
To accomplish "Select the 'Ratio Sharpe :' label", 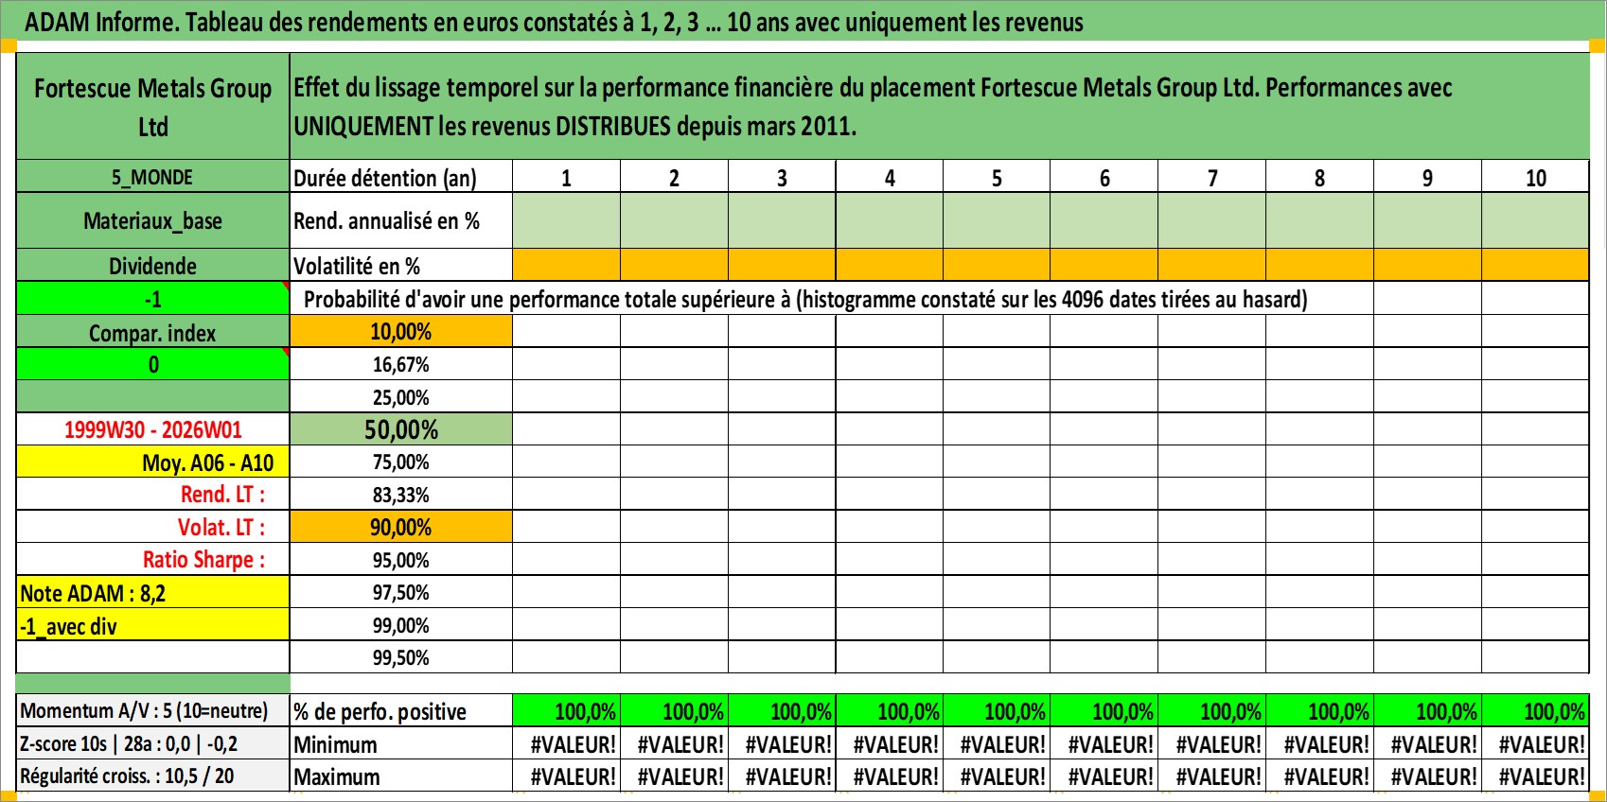I will pyautogui.click(x=153, y=560).
